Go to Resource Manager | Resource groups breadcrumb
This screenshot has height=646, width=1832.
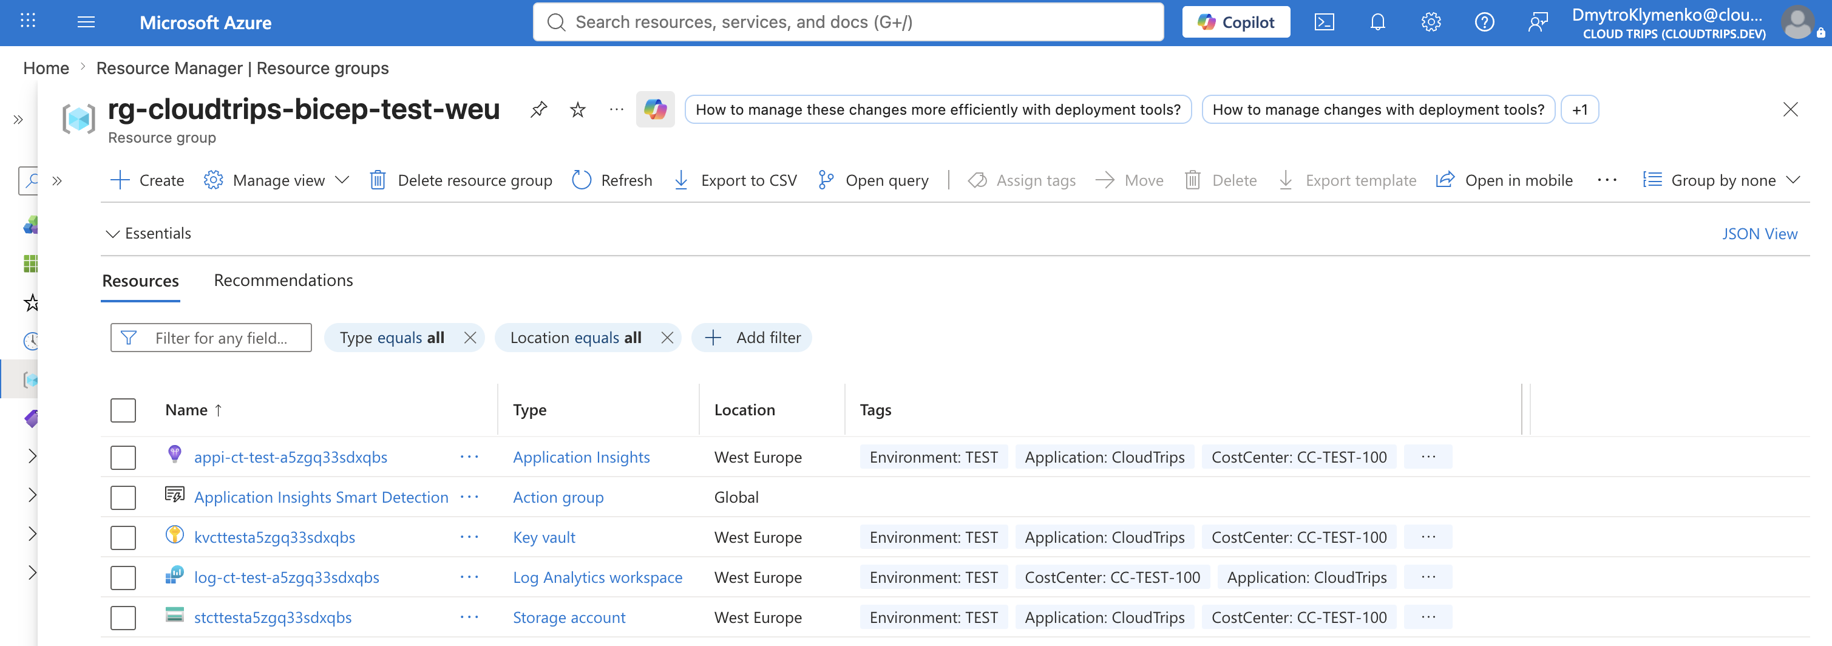pos(243,68)
